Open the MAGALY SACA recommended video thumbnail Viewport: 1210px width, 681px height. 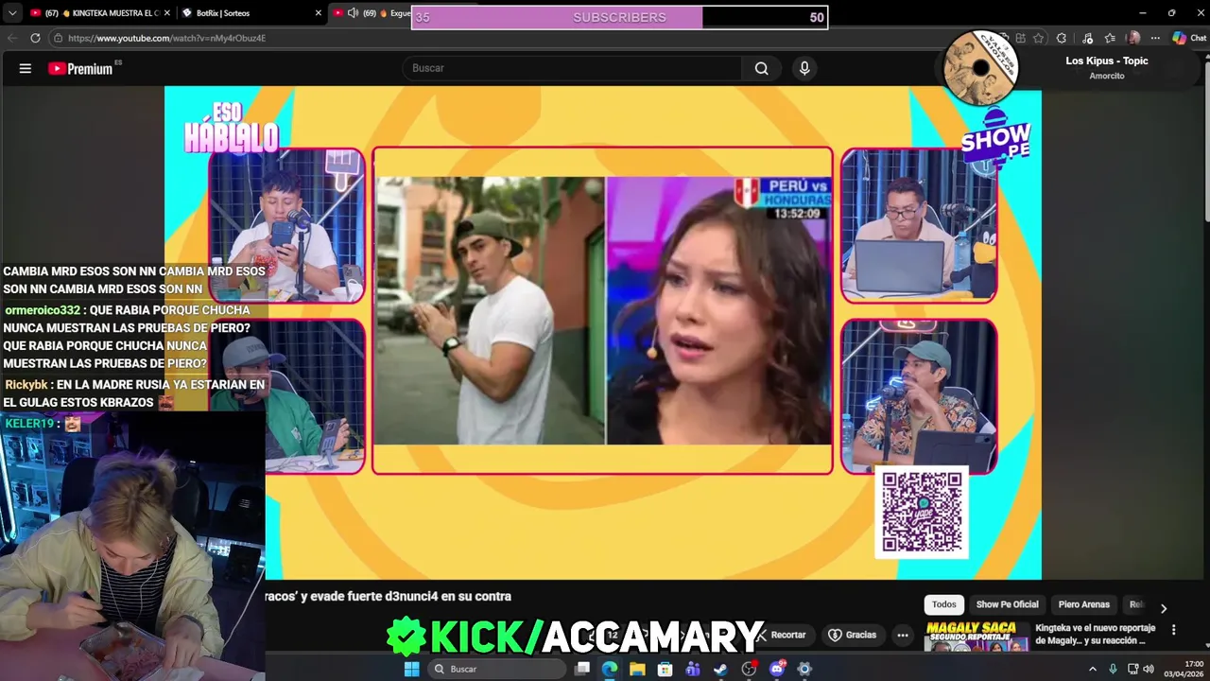pos(977,636)
